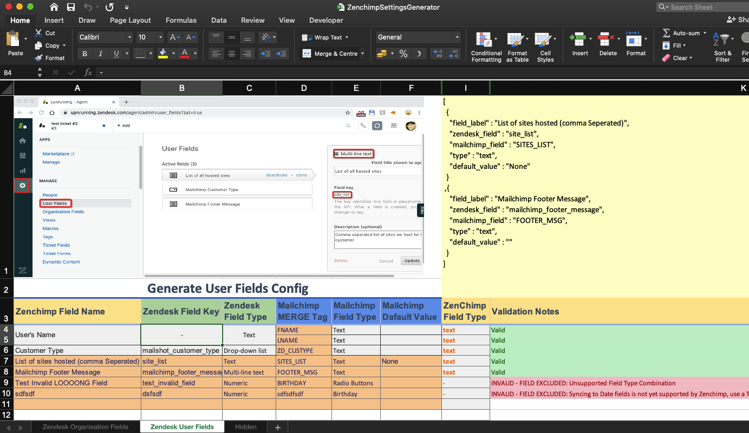Viewport: 749px width, 433px height.
Task: Open the Page Layout tab
Action: tap(131, 20)
